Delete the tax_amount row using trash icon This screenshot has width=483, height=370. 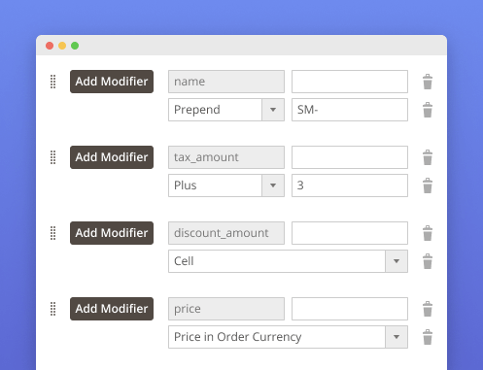pos(428,157)
